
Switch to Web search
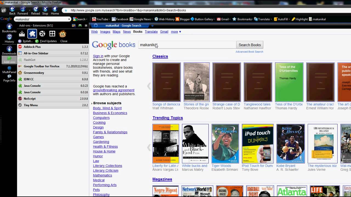pyautogui.click(x=94, y=32)
